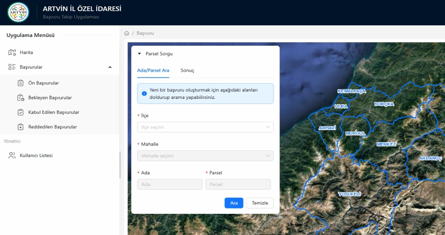Click the YUSUFELİ district label on map
445x235 pixels.
click(349, 194)
